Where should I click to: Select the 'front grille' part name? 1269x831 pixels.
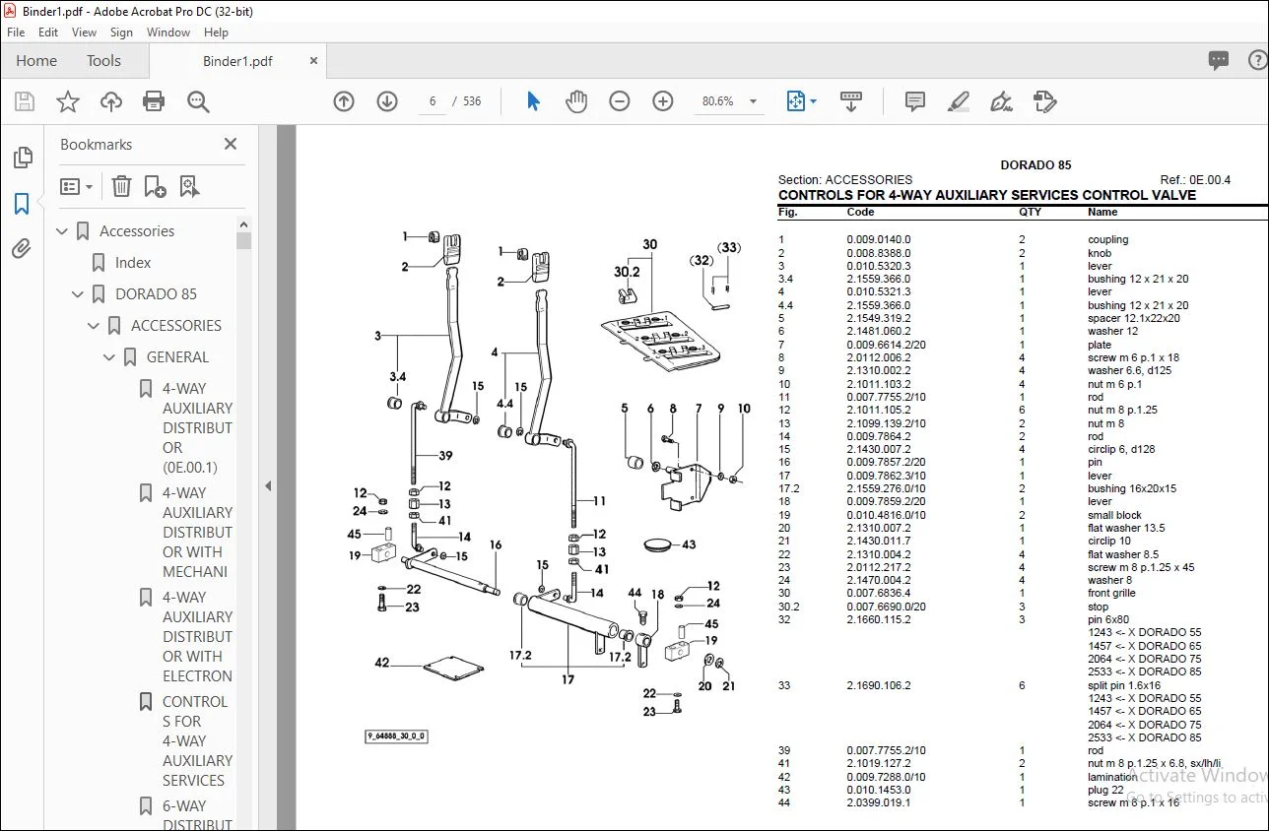[1111, 594]
